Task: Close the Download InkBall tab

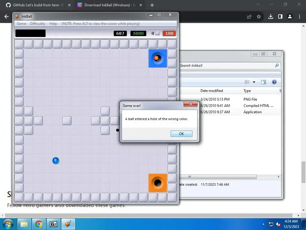Action: [141, 5]
